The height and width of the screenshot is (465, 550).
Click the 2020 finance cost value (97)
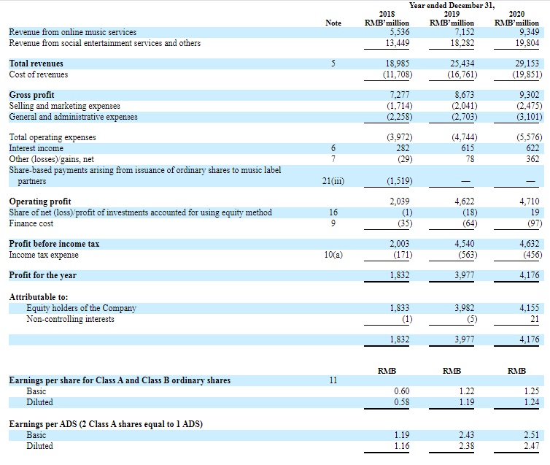click(x=535, y=223)
